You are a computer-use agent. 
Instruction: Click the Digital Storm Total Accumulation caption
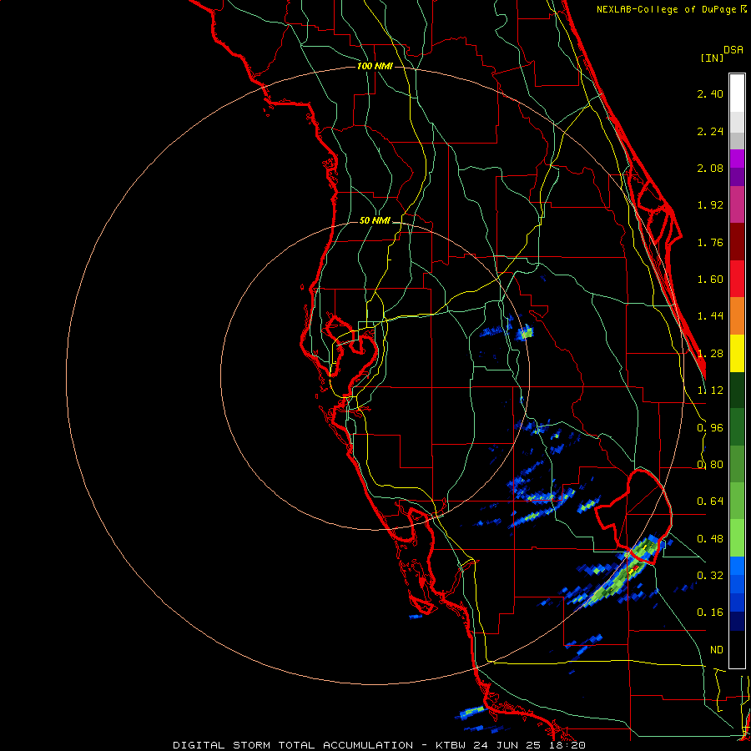[379, 745]
